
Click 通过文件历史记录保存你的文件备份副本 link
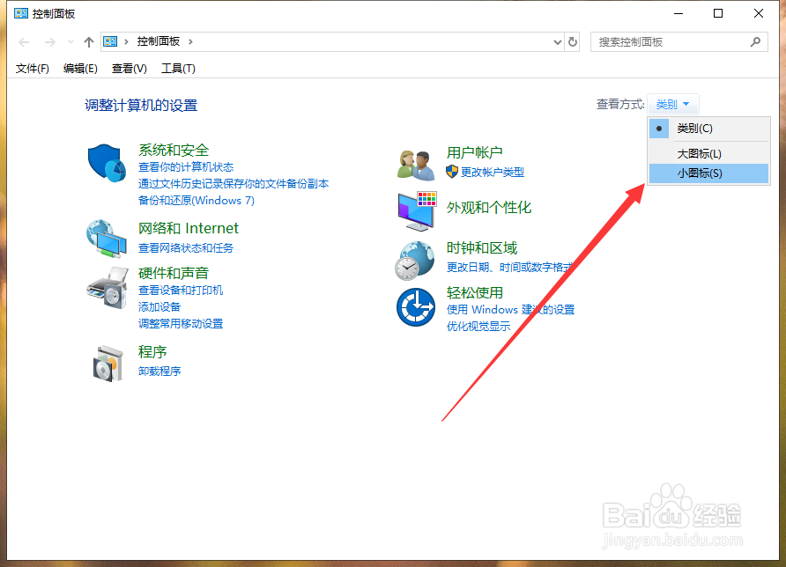[234, 184]
